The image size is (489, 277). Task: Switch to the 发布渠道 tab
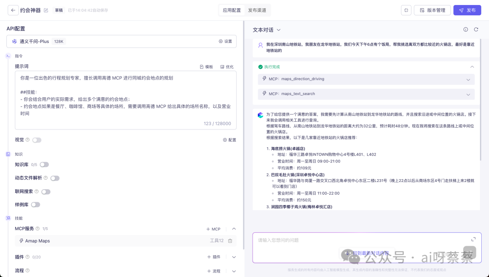pyautogui.click(x=258, y=10)
